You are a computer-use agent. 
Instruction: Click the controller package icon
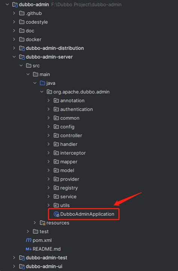(x=56, y=135)
